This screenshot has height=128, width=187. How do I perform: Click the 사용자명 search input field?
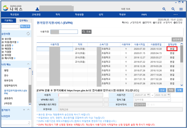[64, 32]
